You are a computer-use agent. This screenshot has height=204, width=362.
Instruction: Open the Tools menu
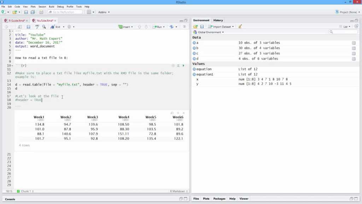(x=79, y=7)
